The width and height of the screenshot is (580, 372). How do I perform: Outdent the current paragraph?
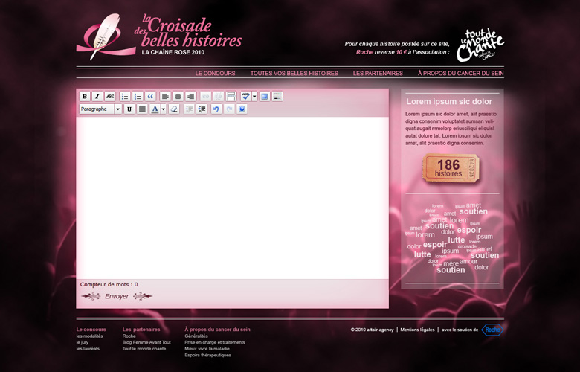pyautogui.click(x=189, y=109)
